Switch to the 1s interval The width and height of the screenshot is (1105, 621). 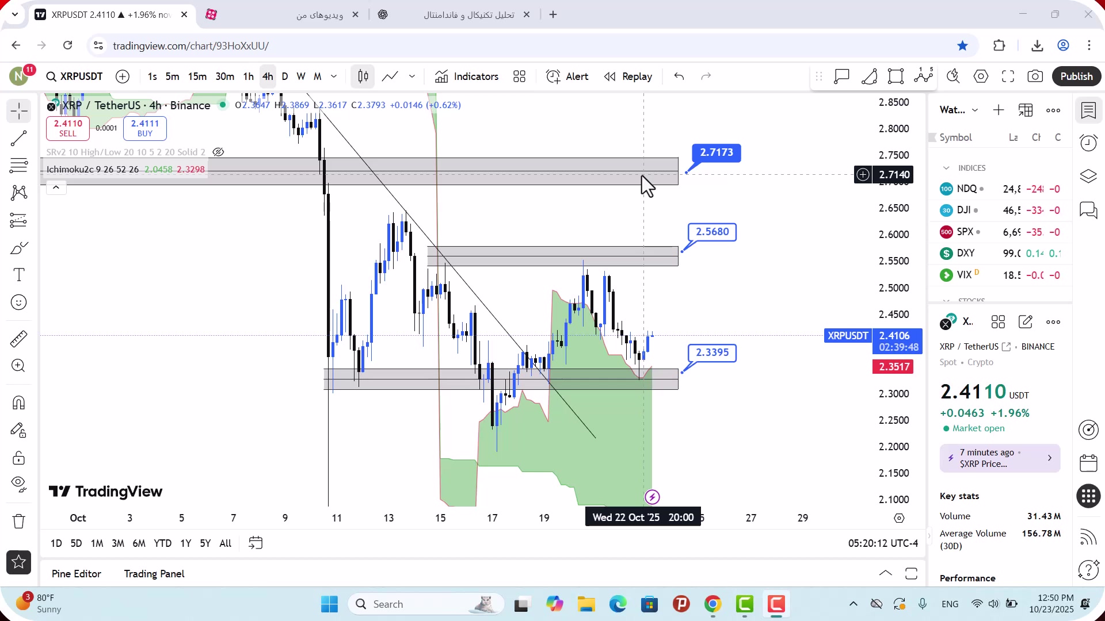152,76
